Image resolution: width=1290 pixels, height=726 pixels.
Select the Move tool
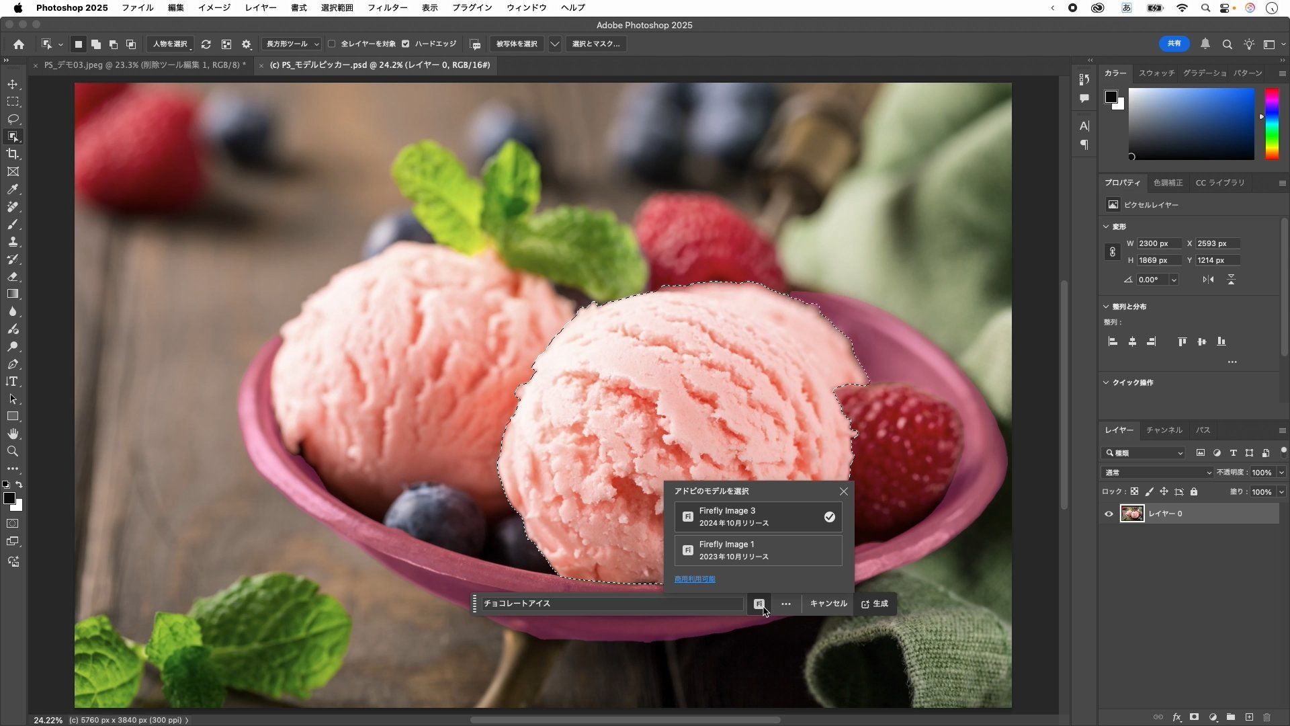(x=13, y=84)
